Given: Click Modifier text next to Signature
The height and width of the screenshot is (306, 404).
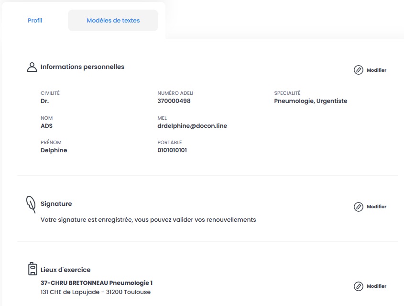Looking at the screenshot, I should coord(376,207).
